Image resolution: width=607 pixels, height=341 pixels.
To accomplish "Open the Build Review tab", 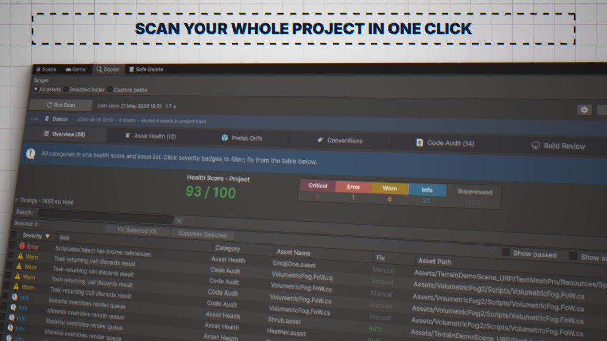I will click(x=558, y=145).
